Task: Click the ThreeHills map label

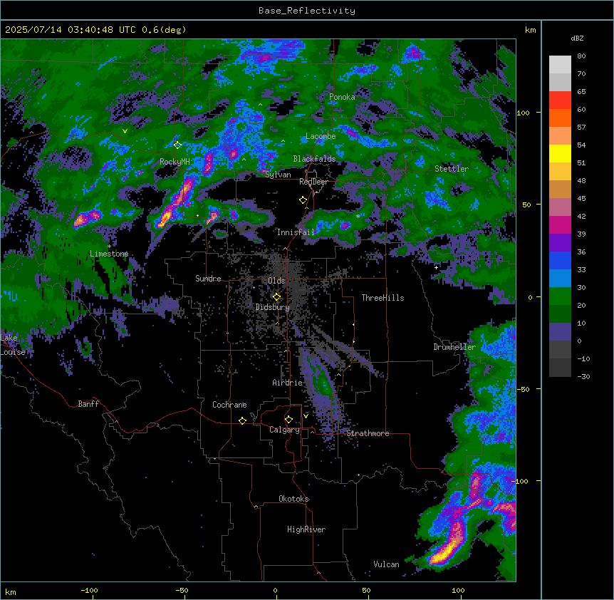Action: [383, 298]
